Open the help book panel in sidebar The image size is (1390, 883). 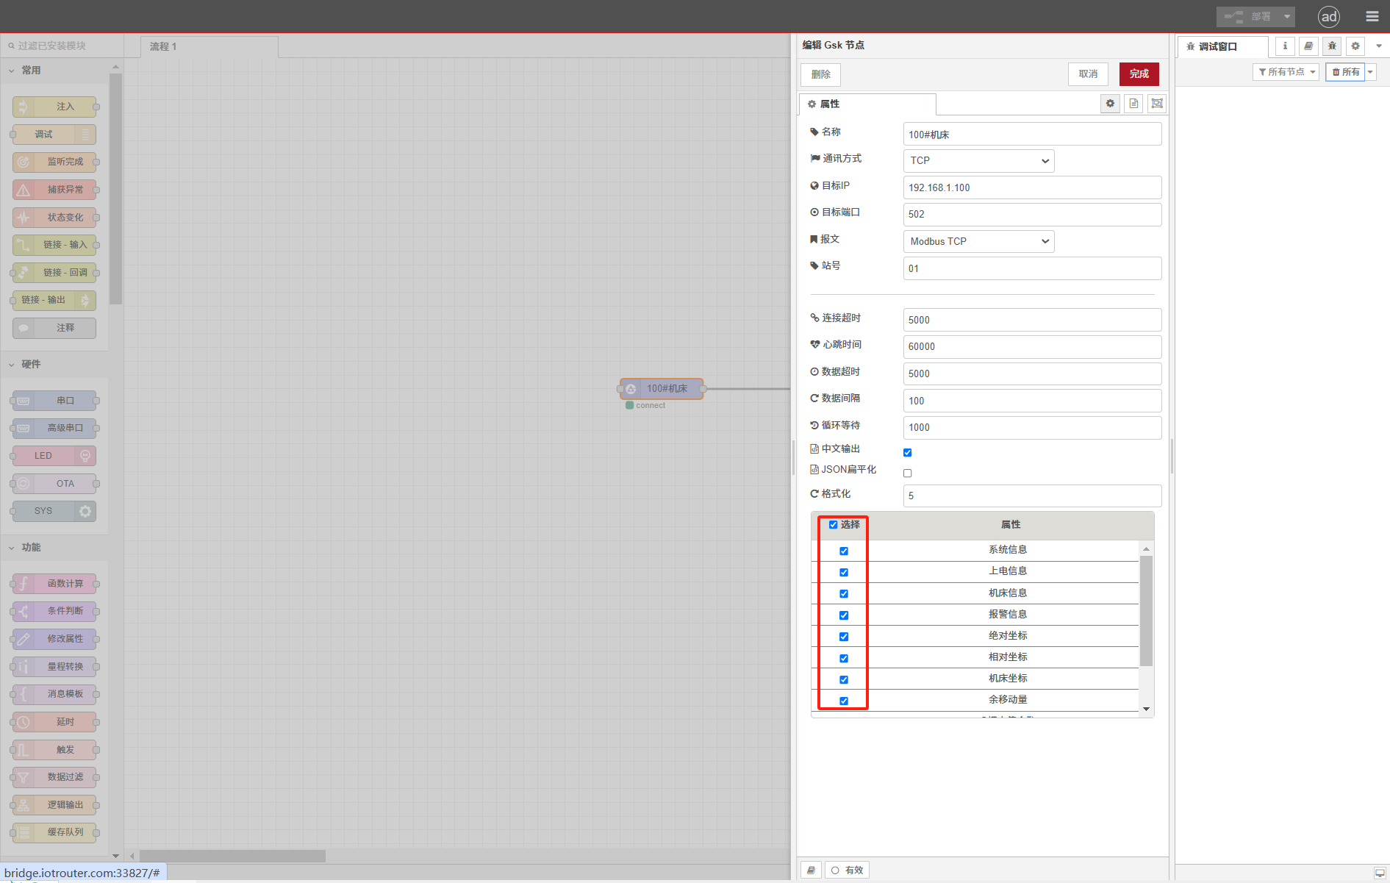1308,46
